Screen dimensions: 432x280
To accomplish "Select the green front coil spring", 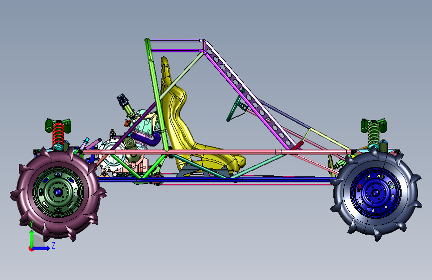I will click(x=374, y=133).
